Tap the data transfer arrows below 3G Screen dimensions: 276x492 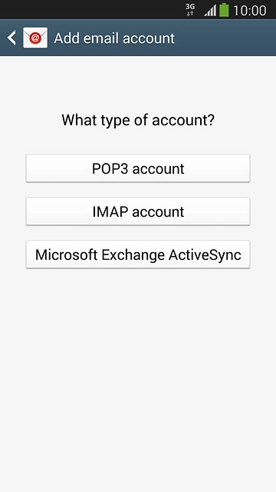[x=190, y=14]
